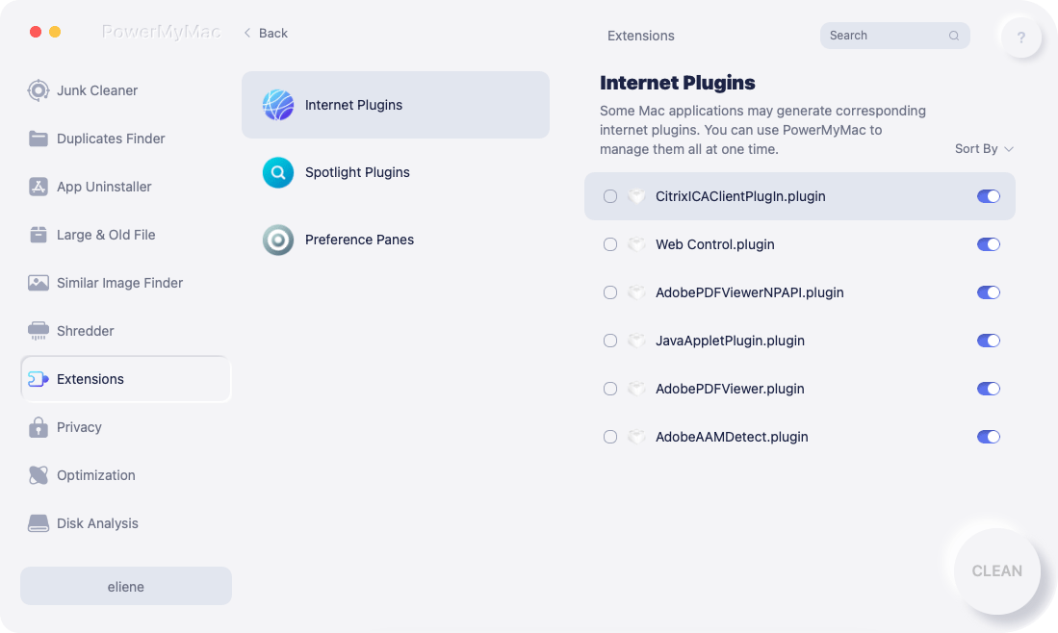Select the Duplicates Finder folder icon
Image resolution: width=1058 pixels, height=633 pixels.
(x=39, y=139)
